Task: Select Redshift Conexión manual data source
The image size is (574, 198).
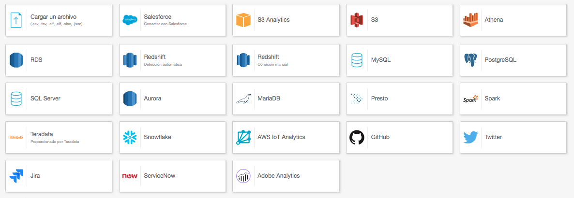Action: 286,60
